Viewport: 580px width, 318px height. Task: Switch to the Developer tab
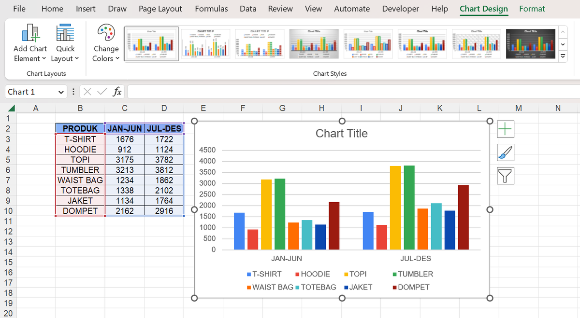[400, 9]
